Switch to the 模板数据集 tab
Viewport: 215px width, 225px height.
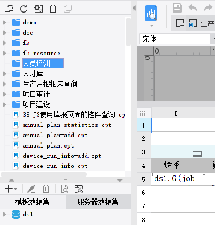pyautogui.click(x=33, y=202)
